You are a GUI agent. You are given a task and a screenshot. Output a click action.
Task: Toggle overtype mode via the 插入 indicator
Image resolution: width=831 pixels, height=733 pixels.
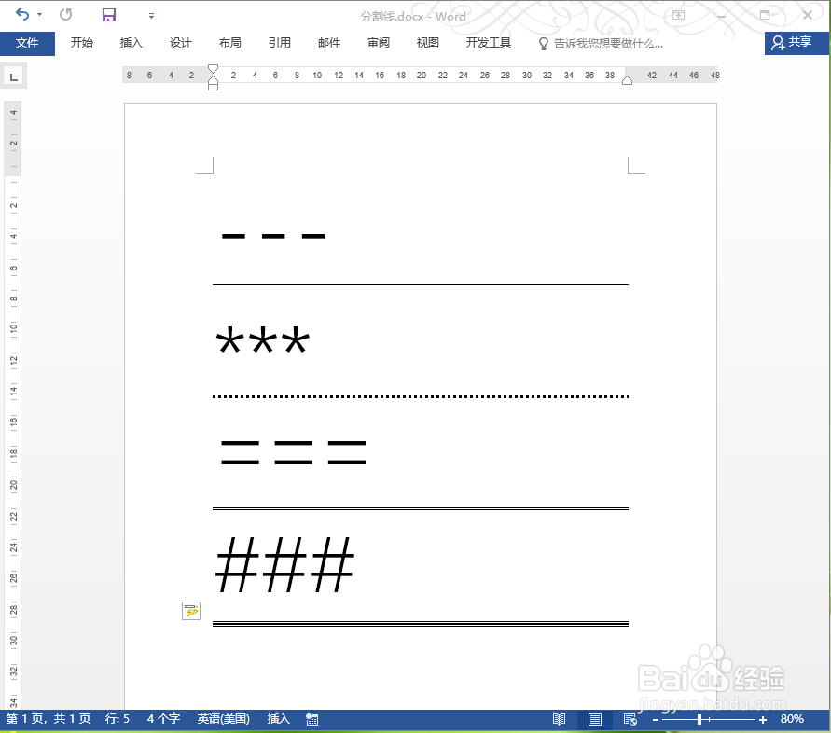278,719
